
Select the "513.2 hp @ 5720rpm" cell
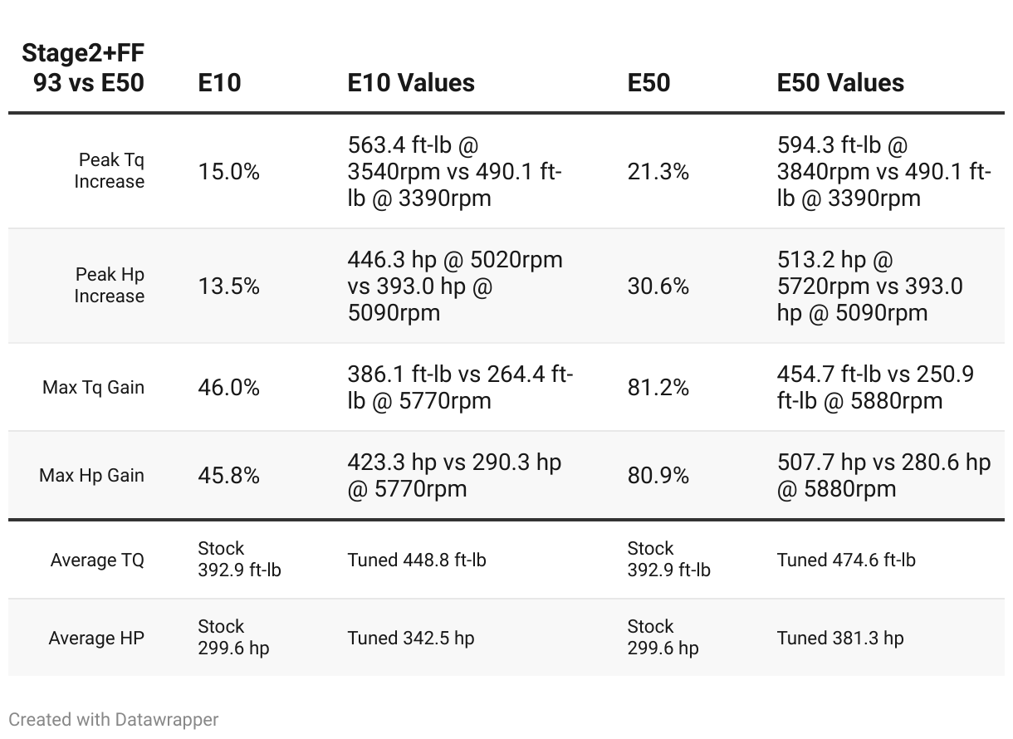pyautogui.click(x=870, y=286)
